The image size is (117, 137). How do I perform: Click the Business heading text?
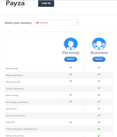[99, 53]
